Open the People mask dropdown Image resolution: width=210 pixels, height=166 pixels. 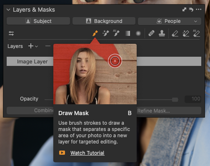tap(170, 21)
